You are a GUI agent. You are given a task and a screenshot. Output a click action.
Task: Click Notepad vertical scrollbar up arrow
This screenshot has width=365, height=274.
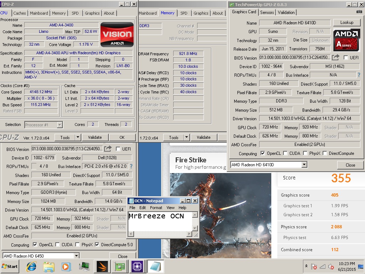[195, 214]
